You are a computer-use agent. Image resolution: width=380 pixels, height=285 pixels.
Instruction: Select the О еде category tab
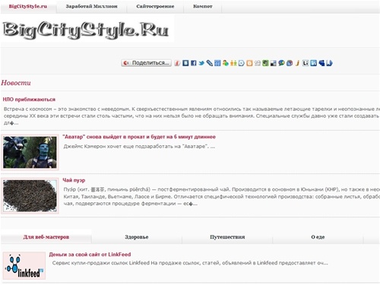pos(318,237)
